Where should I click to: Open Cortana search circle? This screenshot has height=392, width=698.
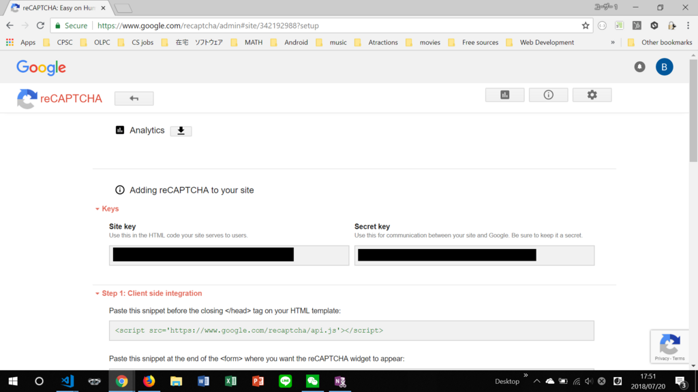click(x=39, y=381)
